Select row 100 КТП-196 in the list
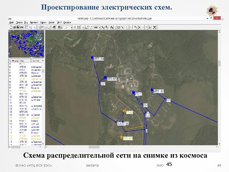 25,97
